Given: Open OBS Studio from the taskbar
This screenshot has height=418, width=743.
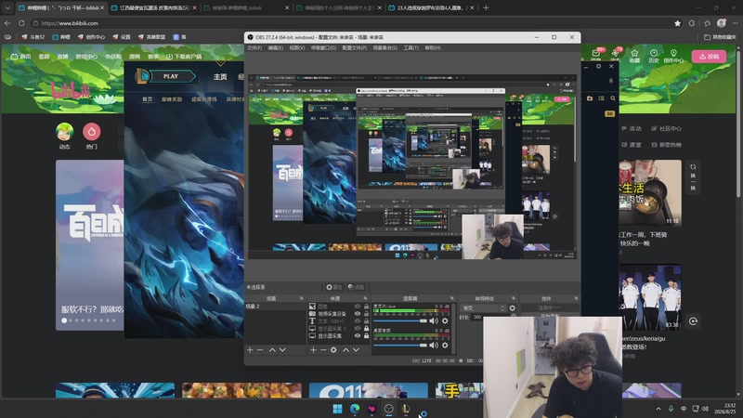Looking at the screenshot, I should (x=388, y=409).
